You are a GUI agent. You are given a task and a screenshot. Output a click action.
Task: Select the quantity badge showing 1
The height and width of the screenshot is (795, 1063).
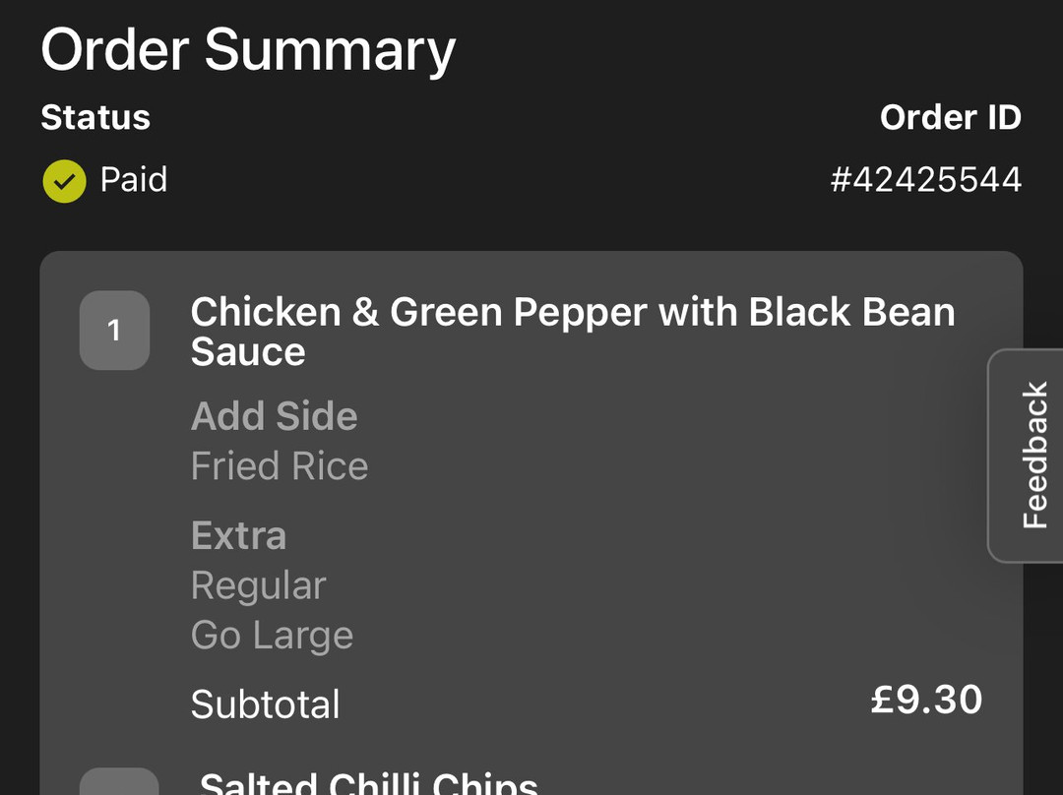[114, 330]
